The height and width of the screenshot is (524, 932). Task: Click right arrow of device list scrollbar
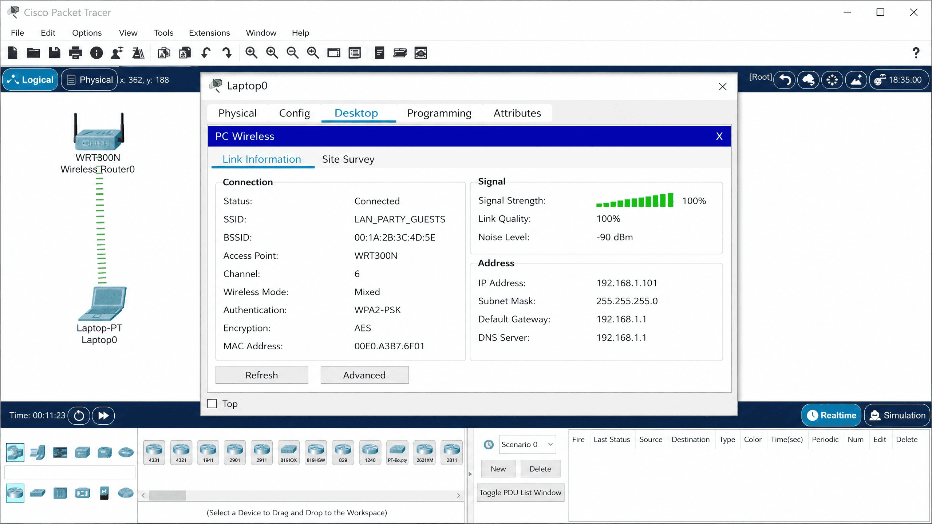click(x=458, y=495)
